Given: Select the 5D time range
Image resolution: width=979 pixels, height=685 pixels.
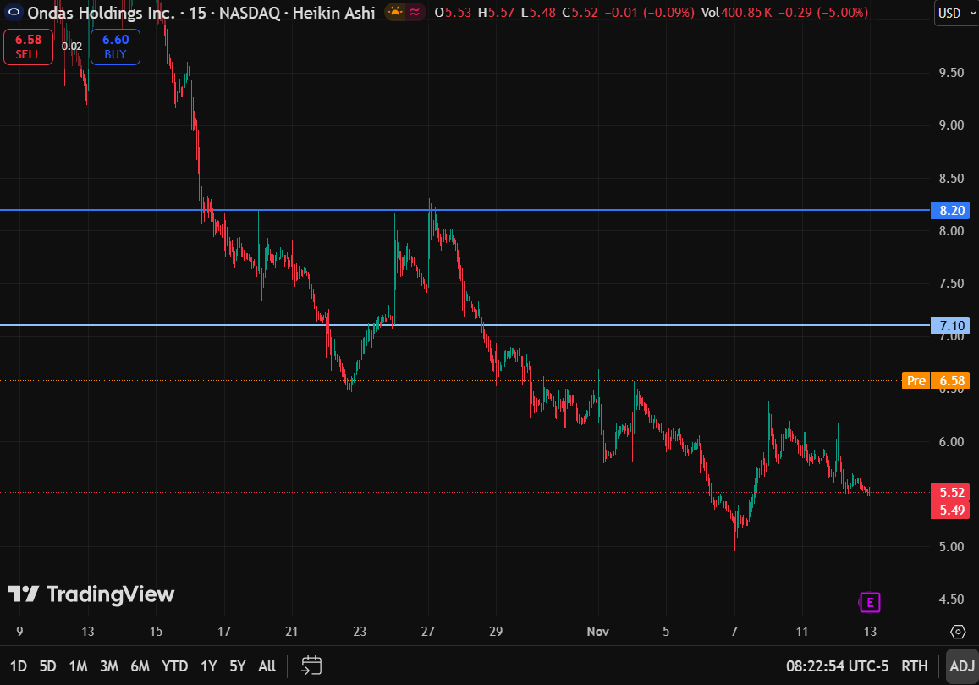Looking at the screenshot, I should 48,666.
